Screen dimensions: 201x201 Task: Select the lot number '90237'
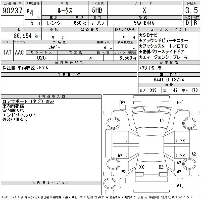[x=12, y=11]
